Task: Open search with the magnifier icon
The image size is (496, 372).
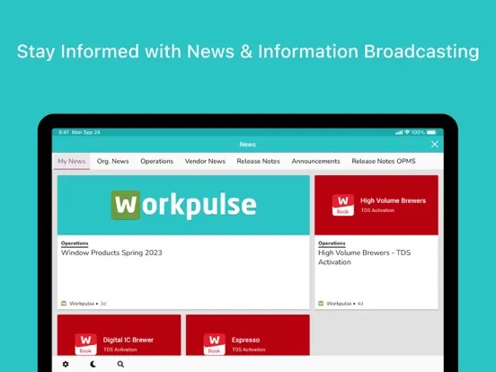Action: 120,364
